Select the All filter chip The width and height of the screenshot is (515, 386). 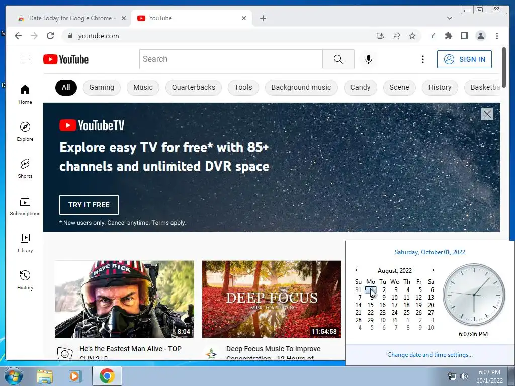pos(66,87)
